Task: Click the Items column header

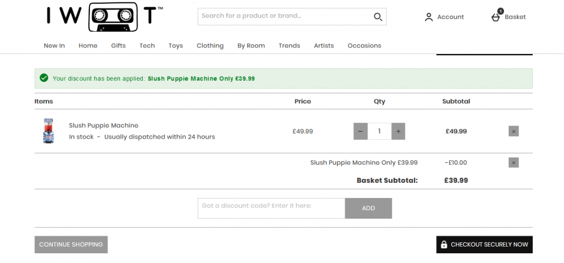Action: (44, 102)
